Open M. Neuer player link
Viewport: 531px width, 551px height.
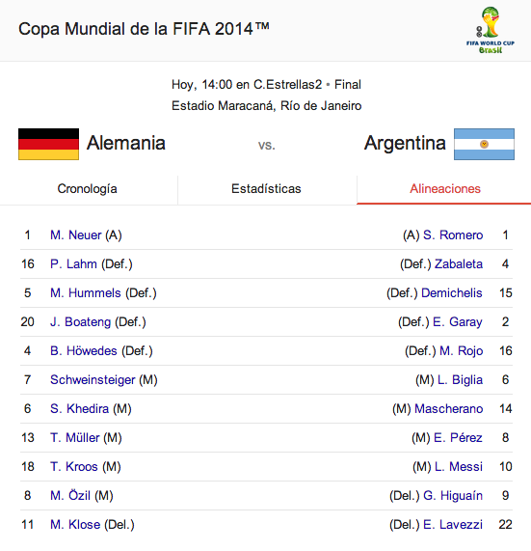point(76,235)
